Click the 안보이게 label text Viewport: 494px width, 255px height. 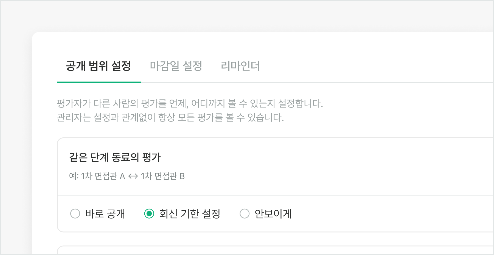click(273, 214)
